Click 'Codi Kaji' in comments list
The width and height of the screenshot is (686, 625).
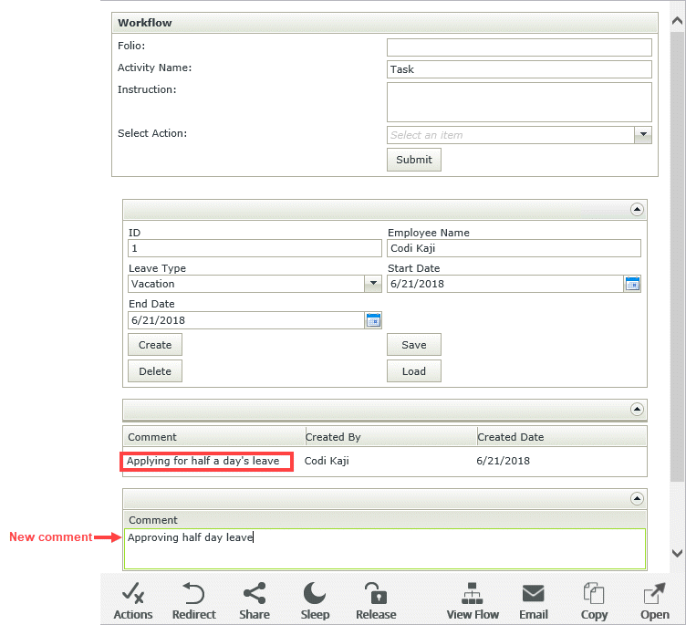(x=327, y=461)
